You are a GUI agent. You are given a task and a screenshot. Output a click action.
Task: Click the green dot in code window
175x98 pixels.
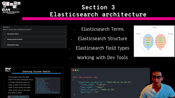pos(78,70)
